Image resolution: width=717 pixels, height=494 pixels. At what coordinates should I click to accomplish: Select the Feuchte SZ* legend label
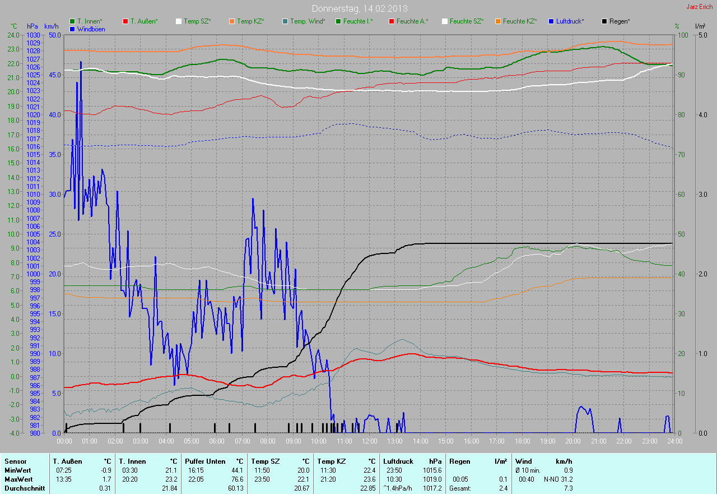[x=466, y=21]
